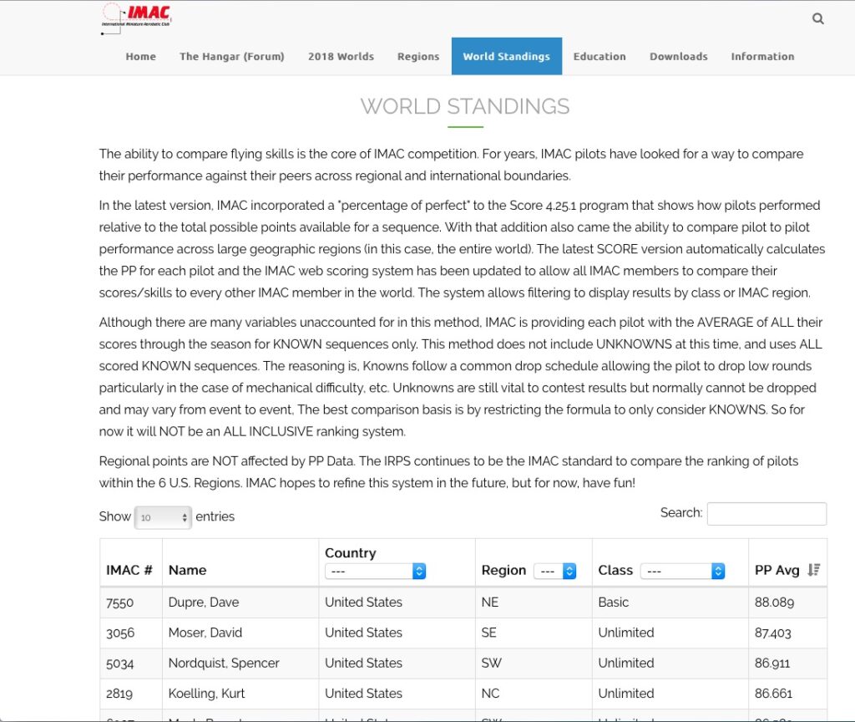Click Unlimited class in Moser row
The height and width of the screenshot is (722, 855).
point(626,633)
